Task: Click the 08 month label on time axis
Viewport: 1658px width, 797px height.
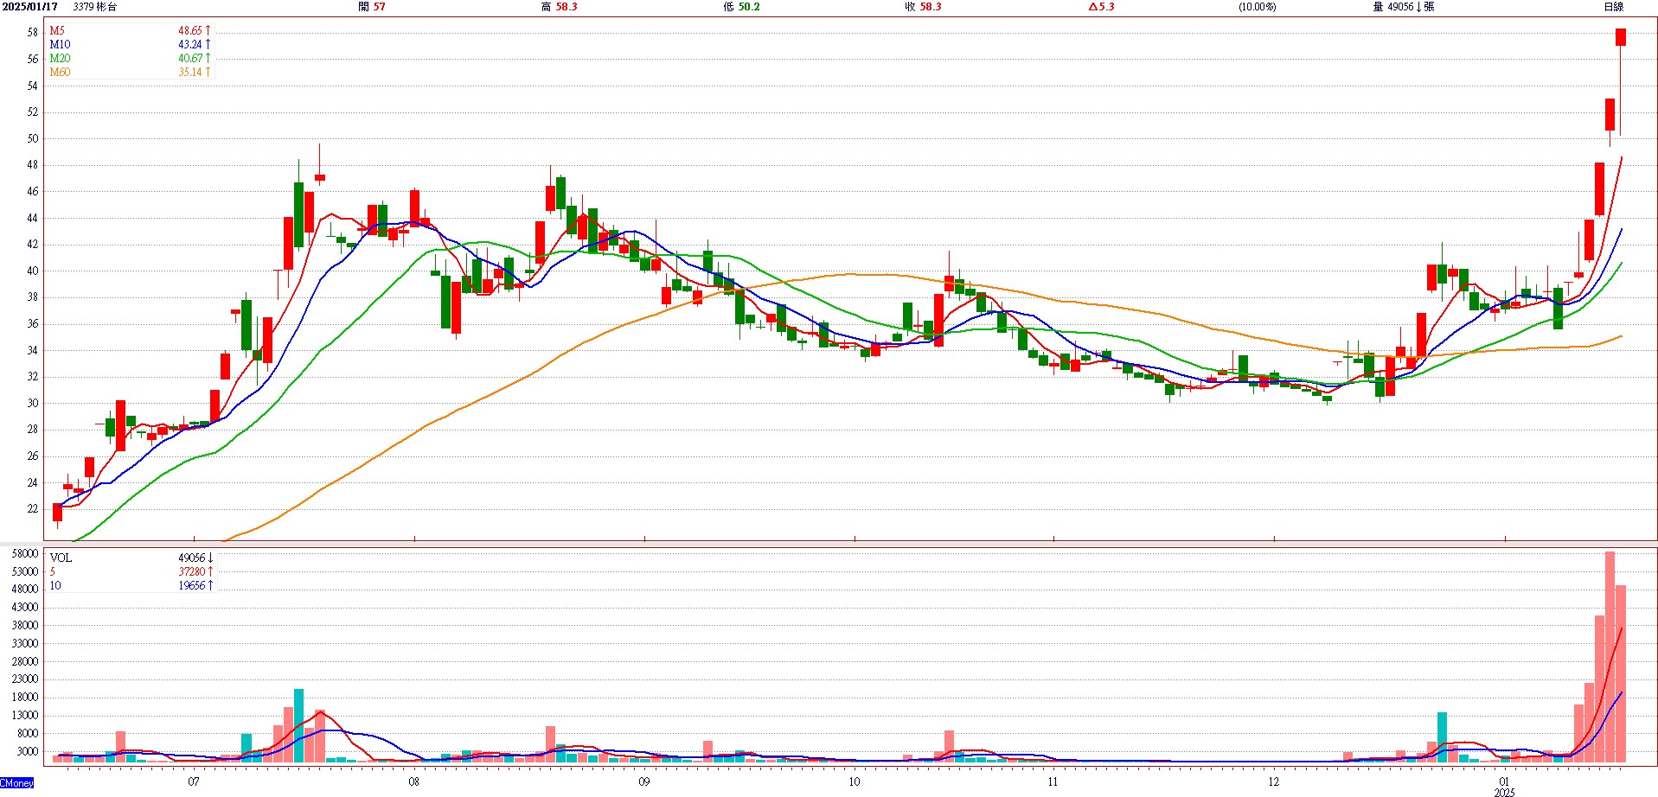Action: [x=414, y=781]
